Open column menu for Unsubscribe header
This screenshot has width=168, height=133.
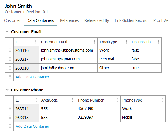coord(158,42)
